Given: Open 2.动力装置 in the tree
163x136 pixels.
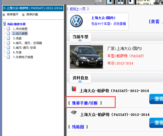Looking at the screenshot, I should coord(20,34).
